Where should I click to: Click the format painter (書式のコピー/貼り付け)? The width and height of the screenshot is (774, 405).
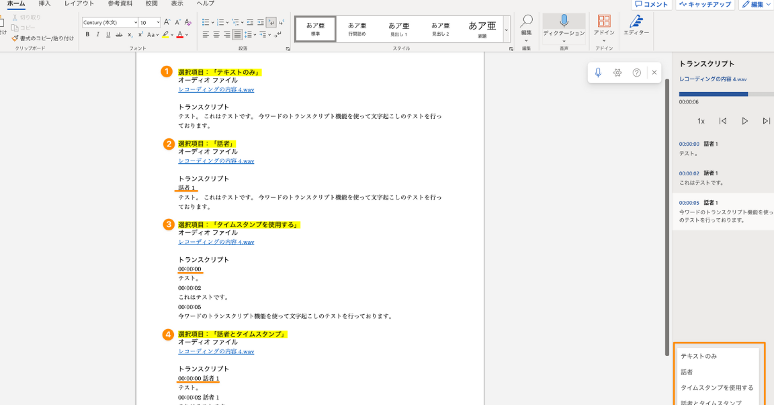click(42, 38)
